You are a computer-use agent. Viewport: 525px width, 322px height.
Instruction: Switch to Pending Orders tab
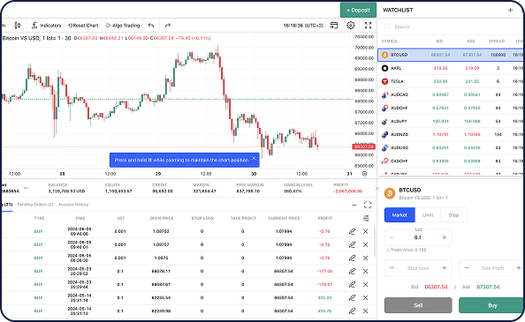[x=35, y=205]
